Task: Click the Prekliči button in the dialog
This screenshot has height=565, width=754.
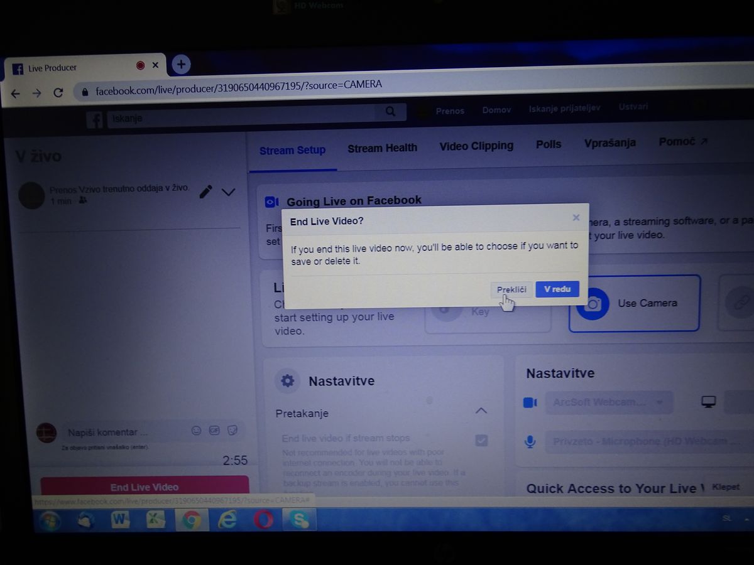Action: (x=511, y=289)
